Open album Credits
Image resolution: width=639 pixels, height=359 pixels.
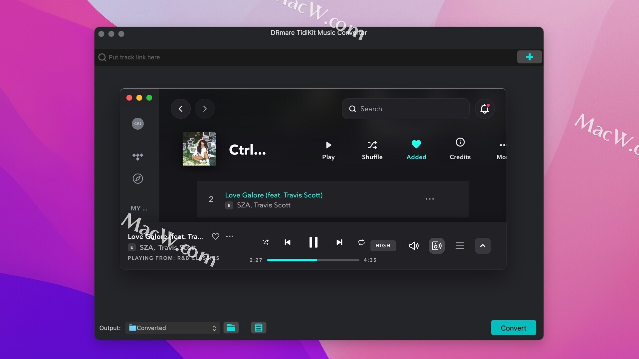click(x=460, y=149)
